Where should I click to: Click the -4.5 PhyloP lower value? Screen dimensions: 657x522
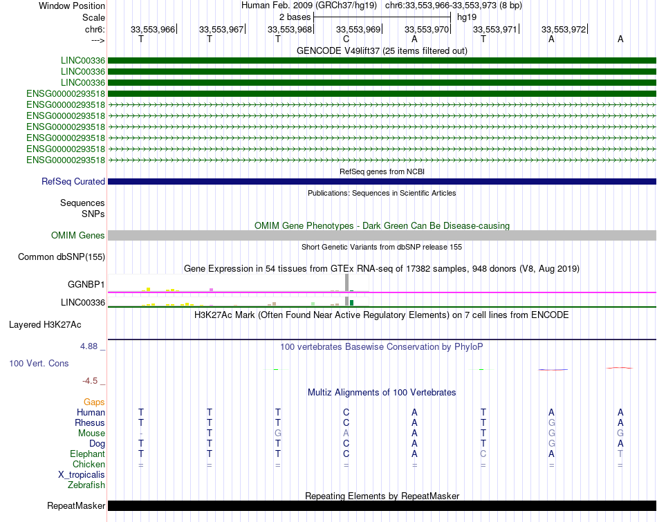90,381
